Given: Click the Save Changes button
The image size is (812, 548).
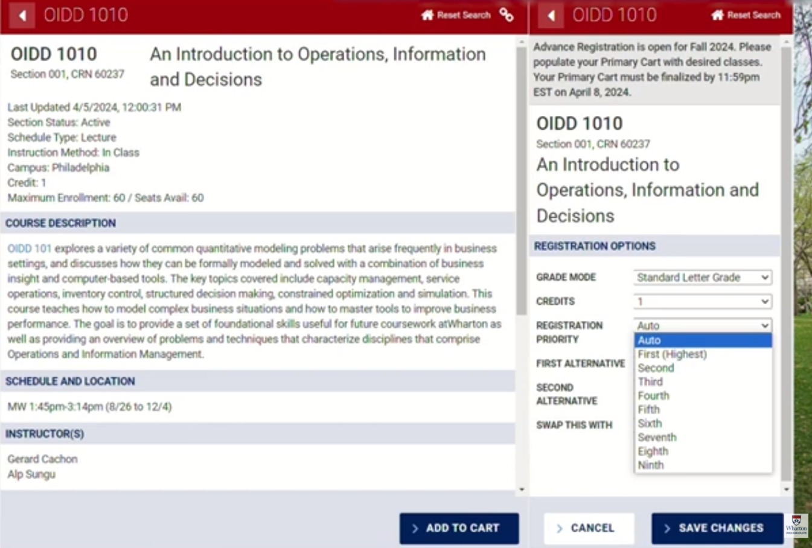Looking at the screenshot, I should [717, 528].
